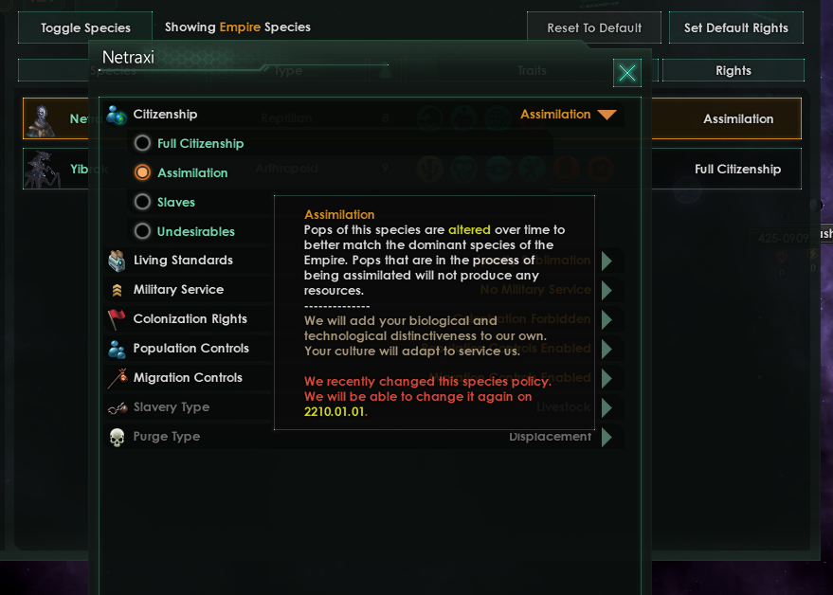This screenshot has height=595, width=833.
Task: Select the Yibrak species portrait
Action: (41, 169)
